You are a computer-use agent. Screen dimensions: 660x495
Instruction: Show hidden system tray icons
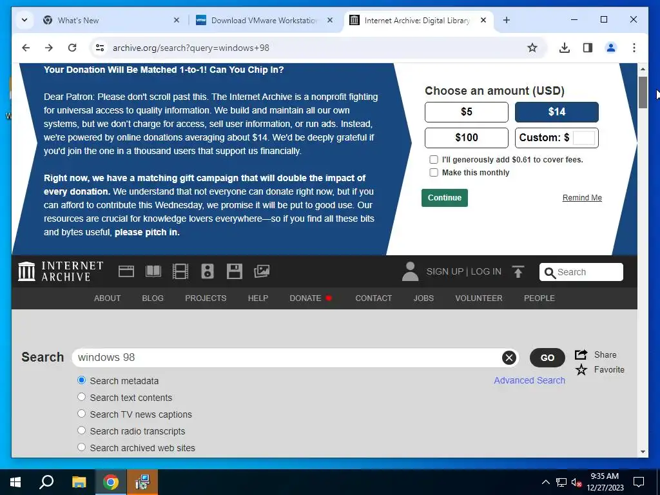545,482
